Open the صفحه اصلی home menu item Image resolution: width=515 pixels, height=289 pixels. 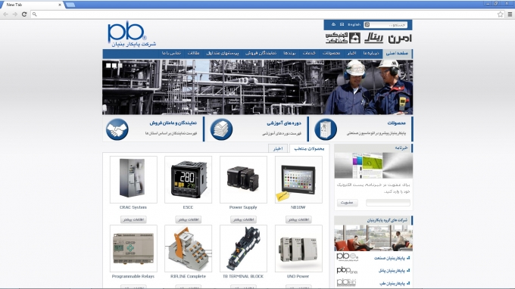(397, 53)
